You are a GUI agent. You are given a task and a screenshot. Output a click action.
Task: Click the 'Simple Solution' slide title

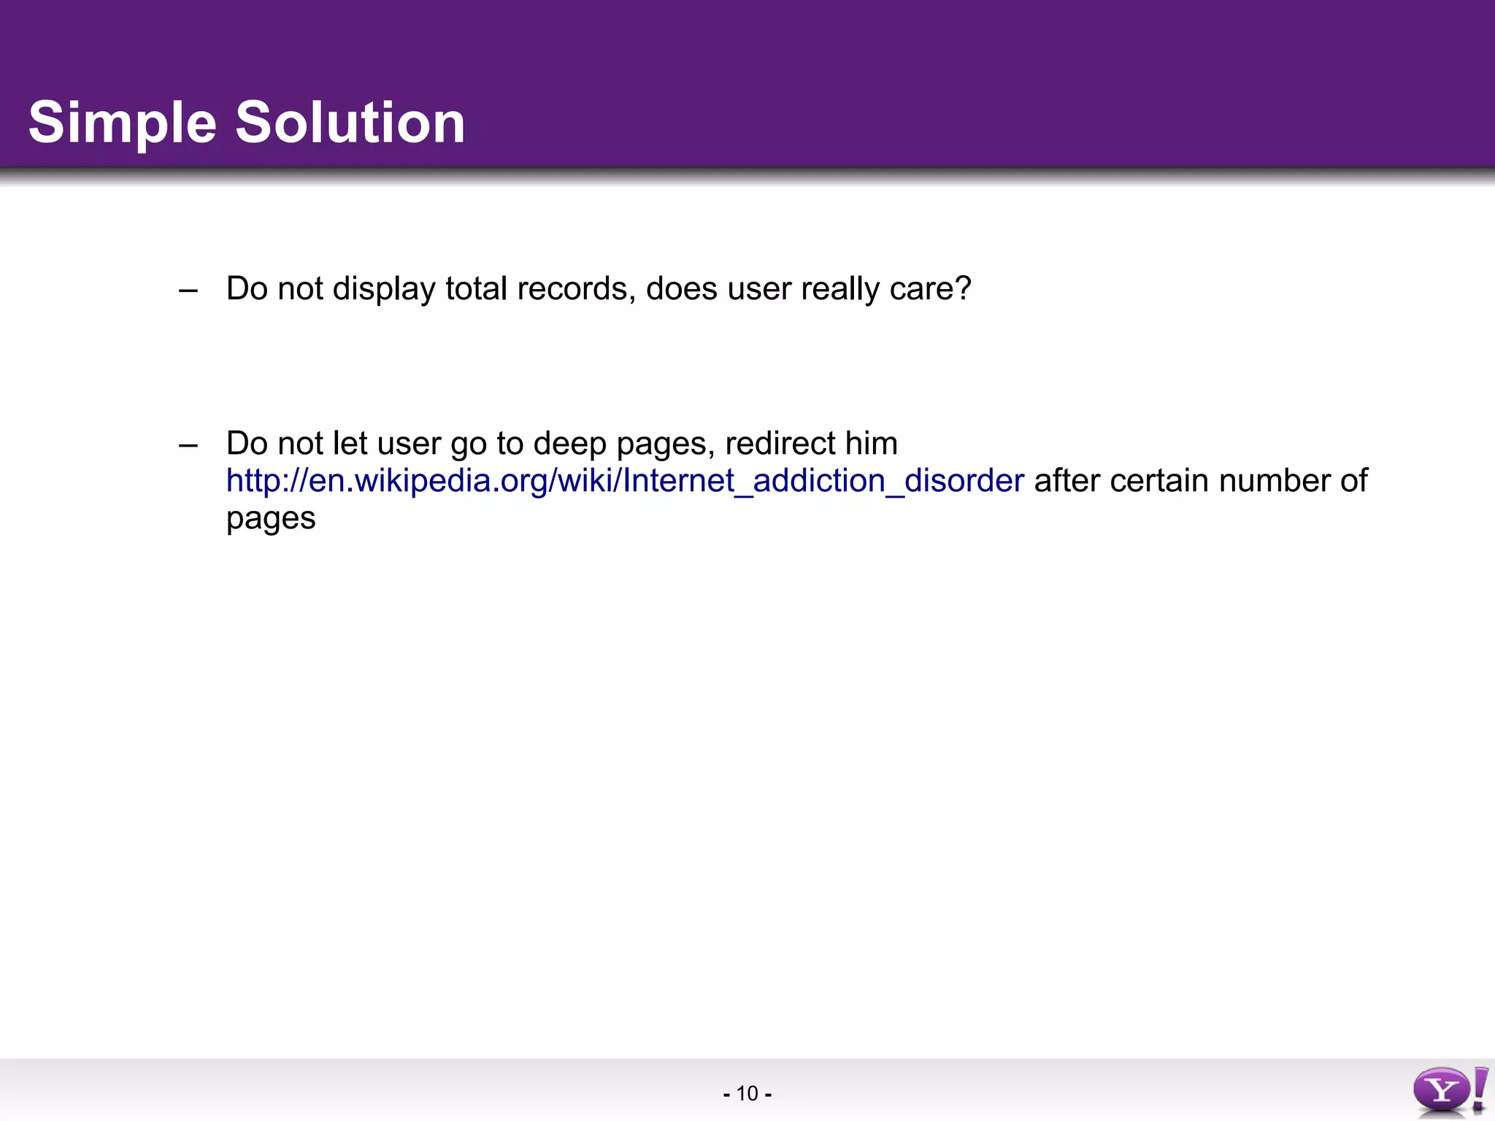247,122
